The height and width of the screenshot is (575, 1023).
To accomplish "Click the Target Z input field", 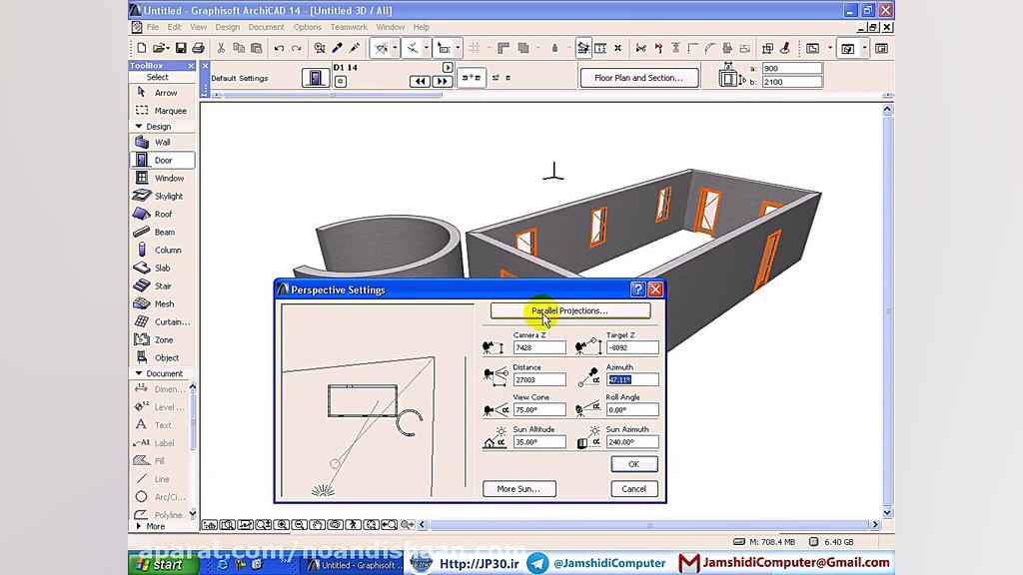I will [632, 348].
